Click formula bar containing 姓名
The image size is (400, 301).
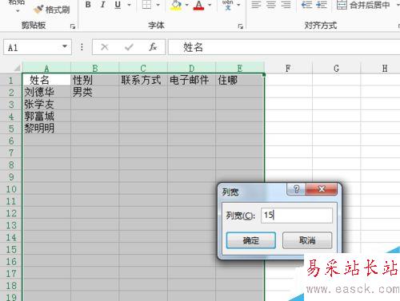click(284, 47)
